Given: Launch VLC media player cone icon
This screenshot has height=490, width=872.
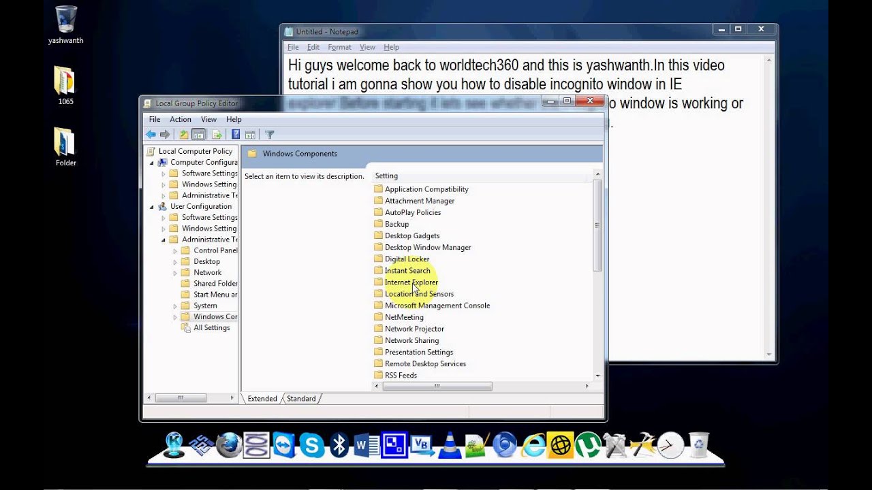Looking at the screenshot, I should [450, 446].
